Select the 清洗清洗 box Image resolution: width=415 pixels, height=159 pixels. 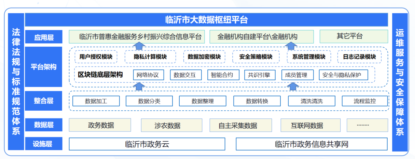point(312,101)
